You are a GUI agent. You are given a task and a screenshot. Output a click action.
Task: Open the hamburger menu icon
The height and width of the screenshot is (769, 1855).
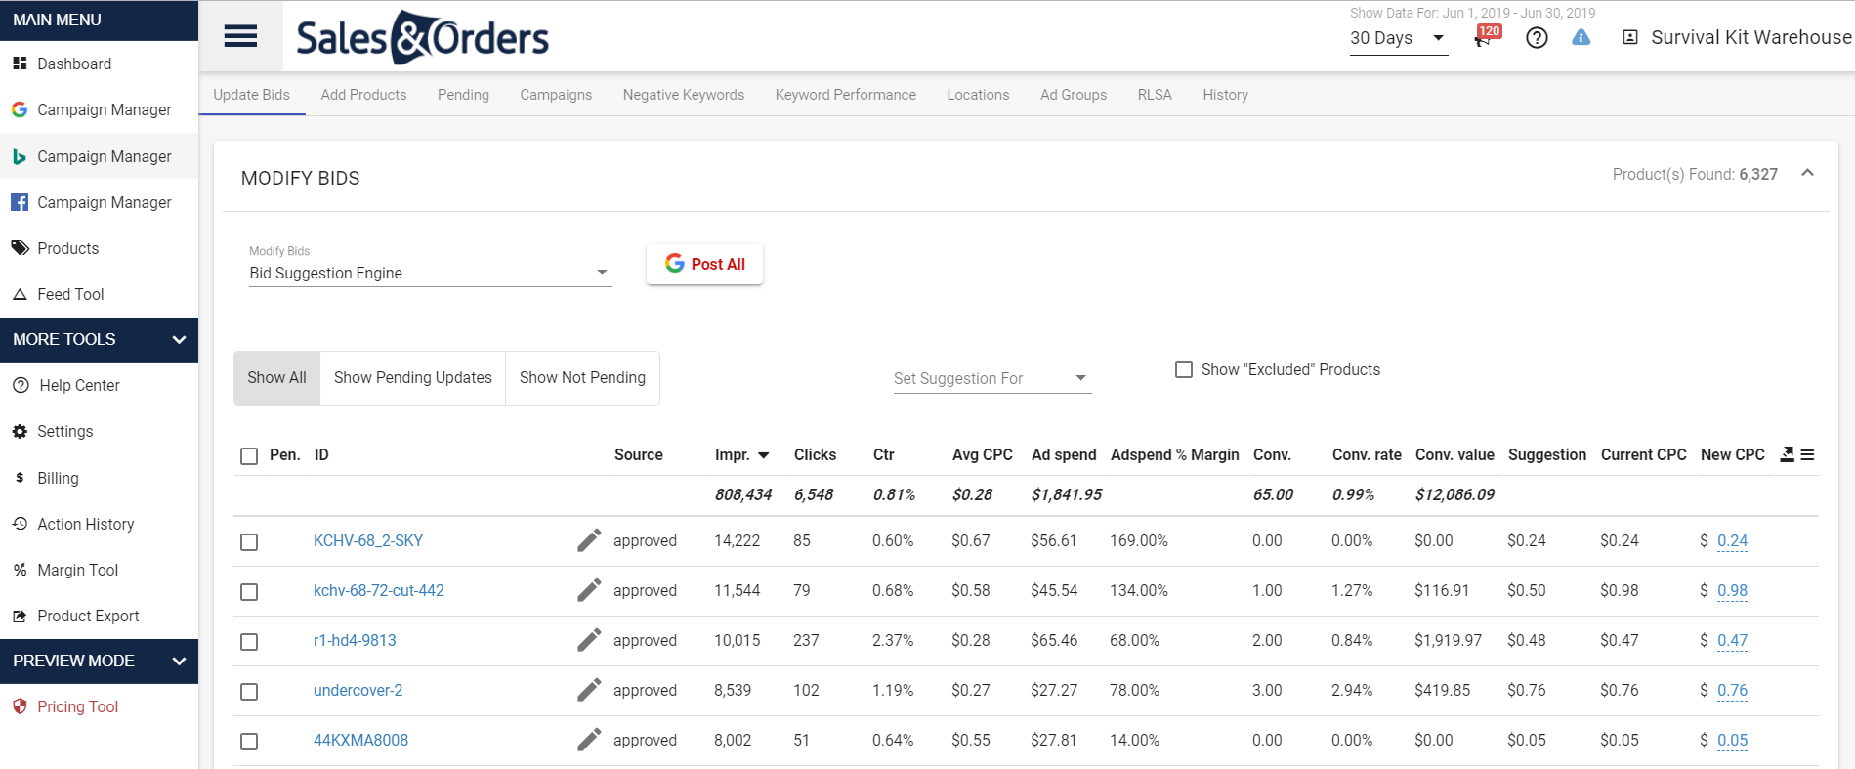coord(240,36)
